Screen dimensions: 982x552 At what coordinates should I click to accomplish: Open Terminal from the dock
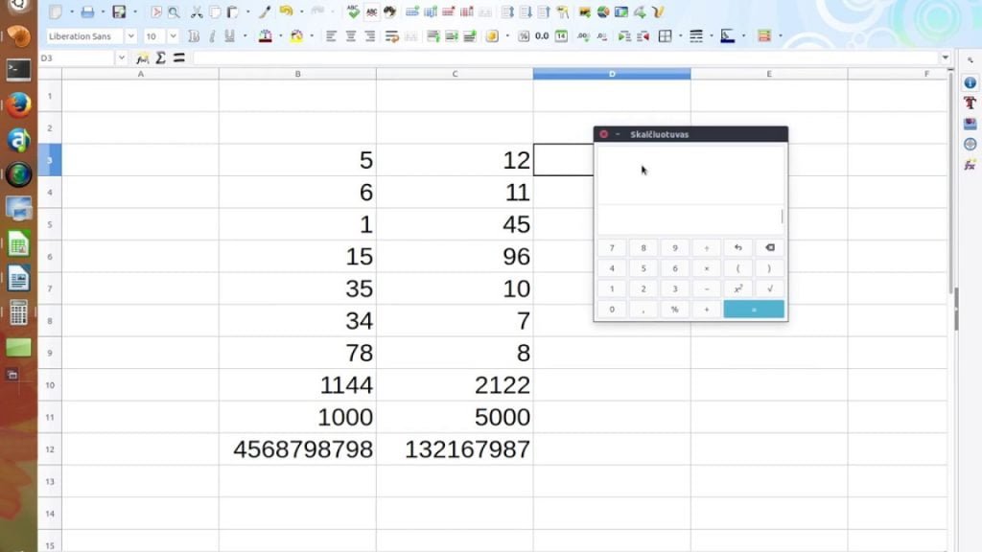pos(19,70)
